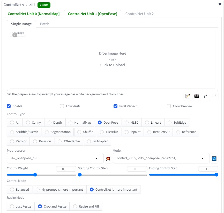Click the webcam camera icon
Viewport: 224px width, 213px height.
(x=197, y=96)
